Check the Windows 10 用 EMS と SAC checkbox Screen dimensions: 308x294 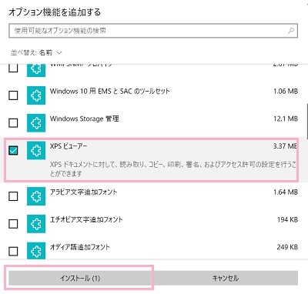[13, 95]
